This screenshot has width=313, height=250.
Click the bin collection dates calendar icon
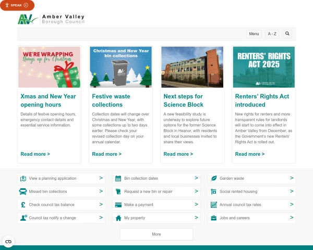point(118,178)
